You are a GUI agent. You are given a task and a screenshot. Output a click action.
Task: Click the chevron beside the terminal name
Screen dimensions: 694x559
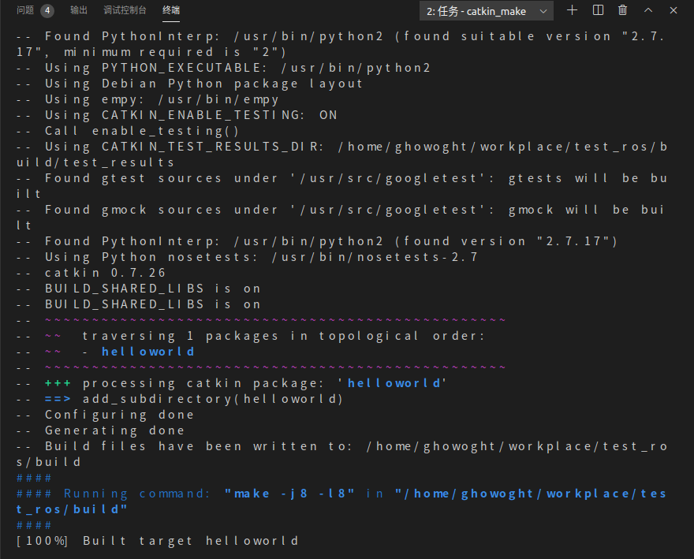tap(543, 11)
